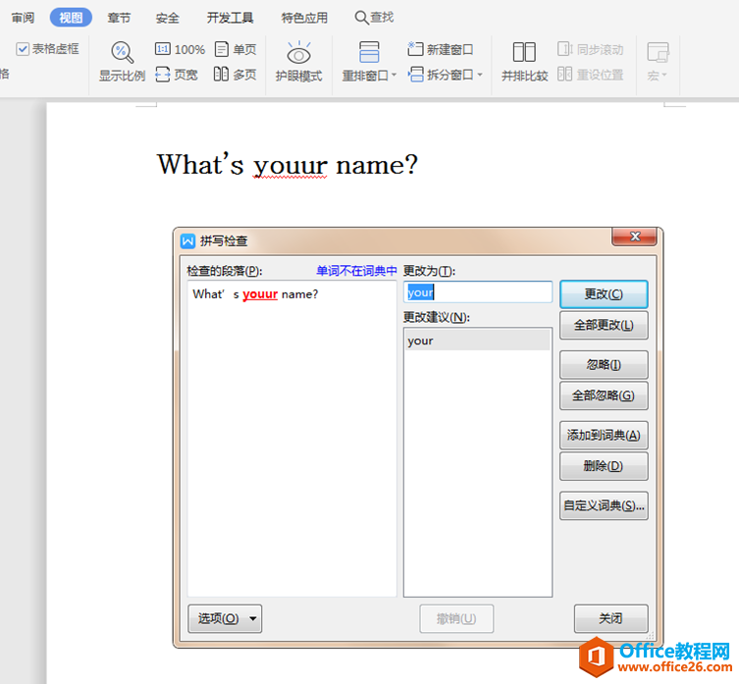
Task: Open a 新建窗口 new window
Action: [x=441, y=49]
